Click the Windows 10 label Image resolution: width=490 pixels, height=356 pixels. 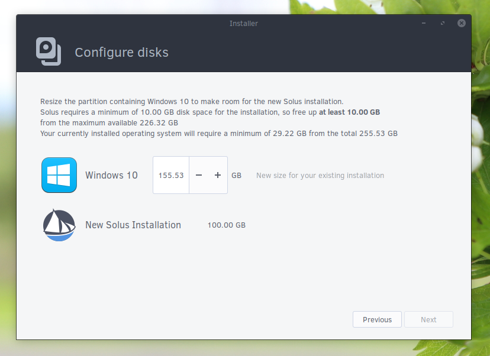[112, 175]
